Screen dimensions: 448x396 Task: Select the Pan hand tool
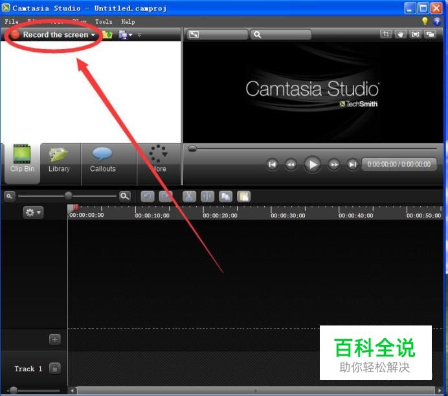coord(401,34)
